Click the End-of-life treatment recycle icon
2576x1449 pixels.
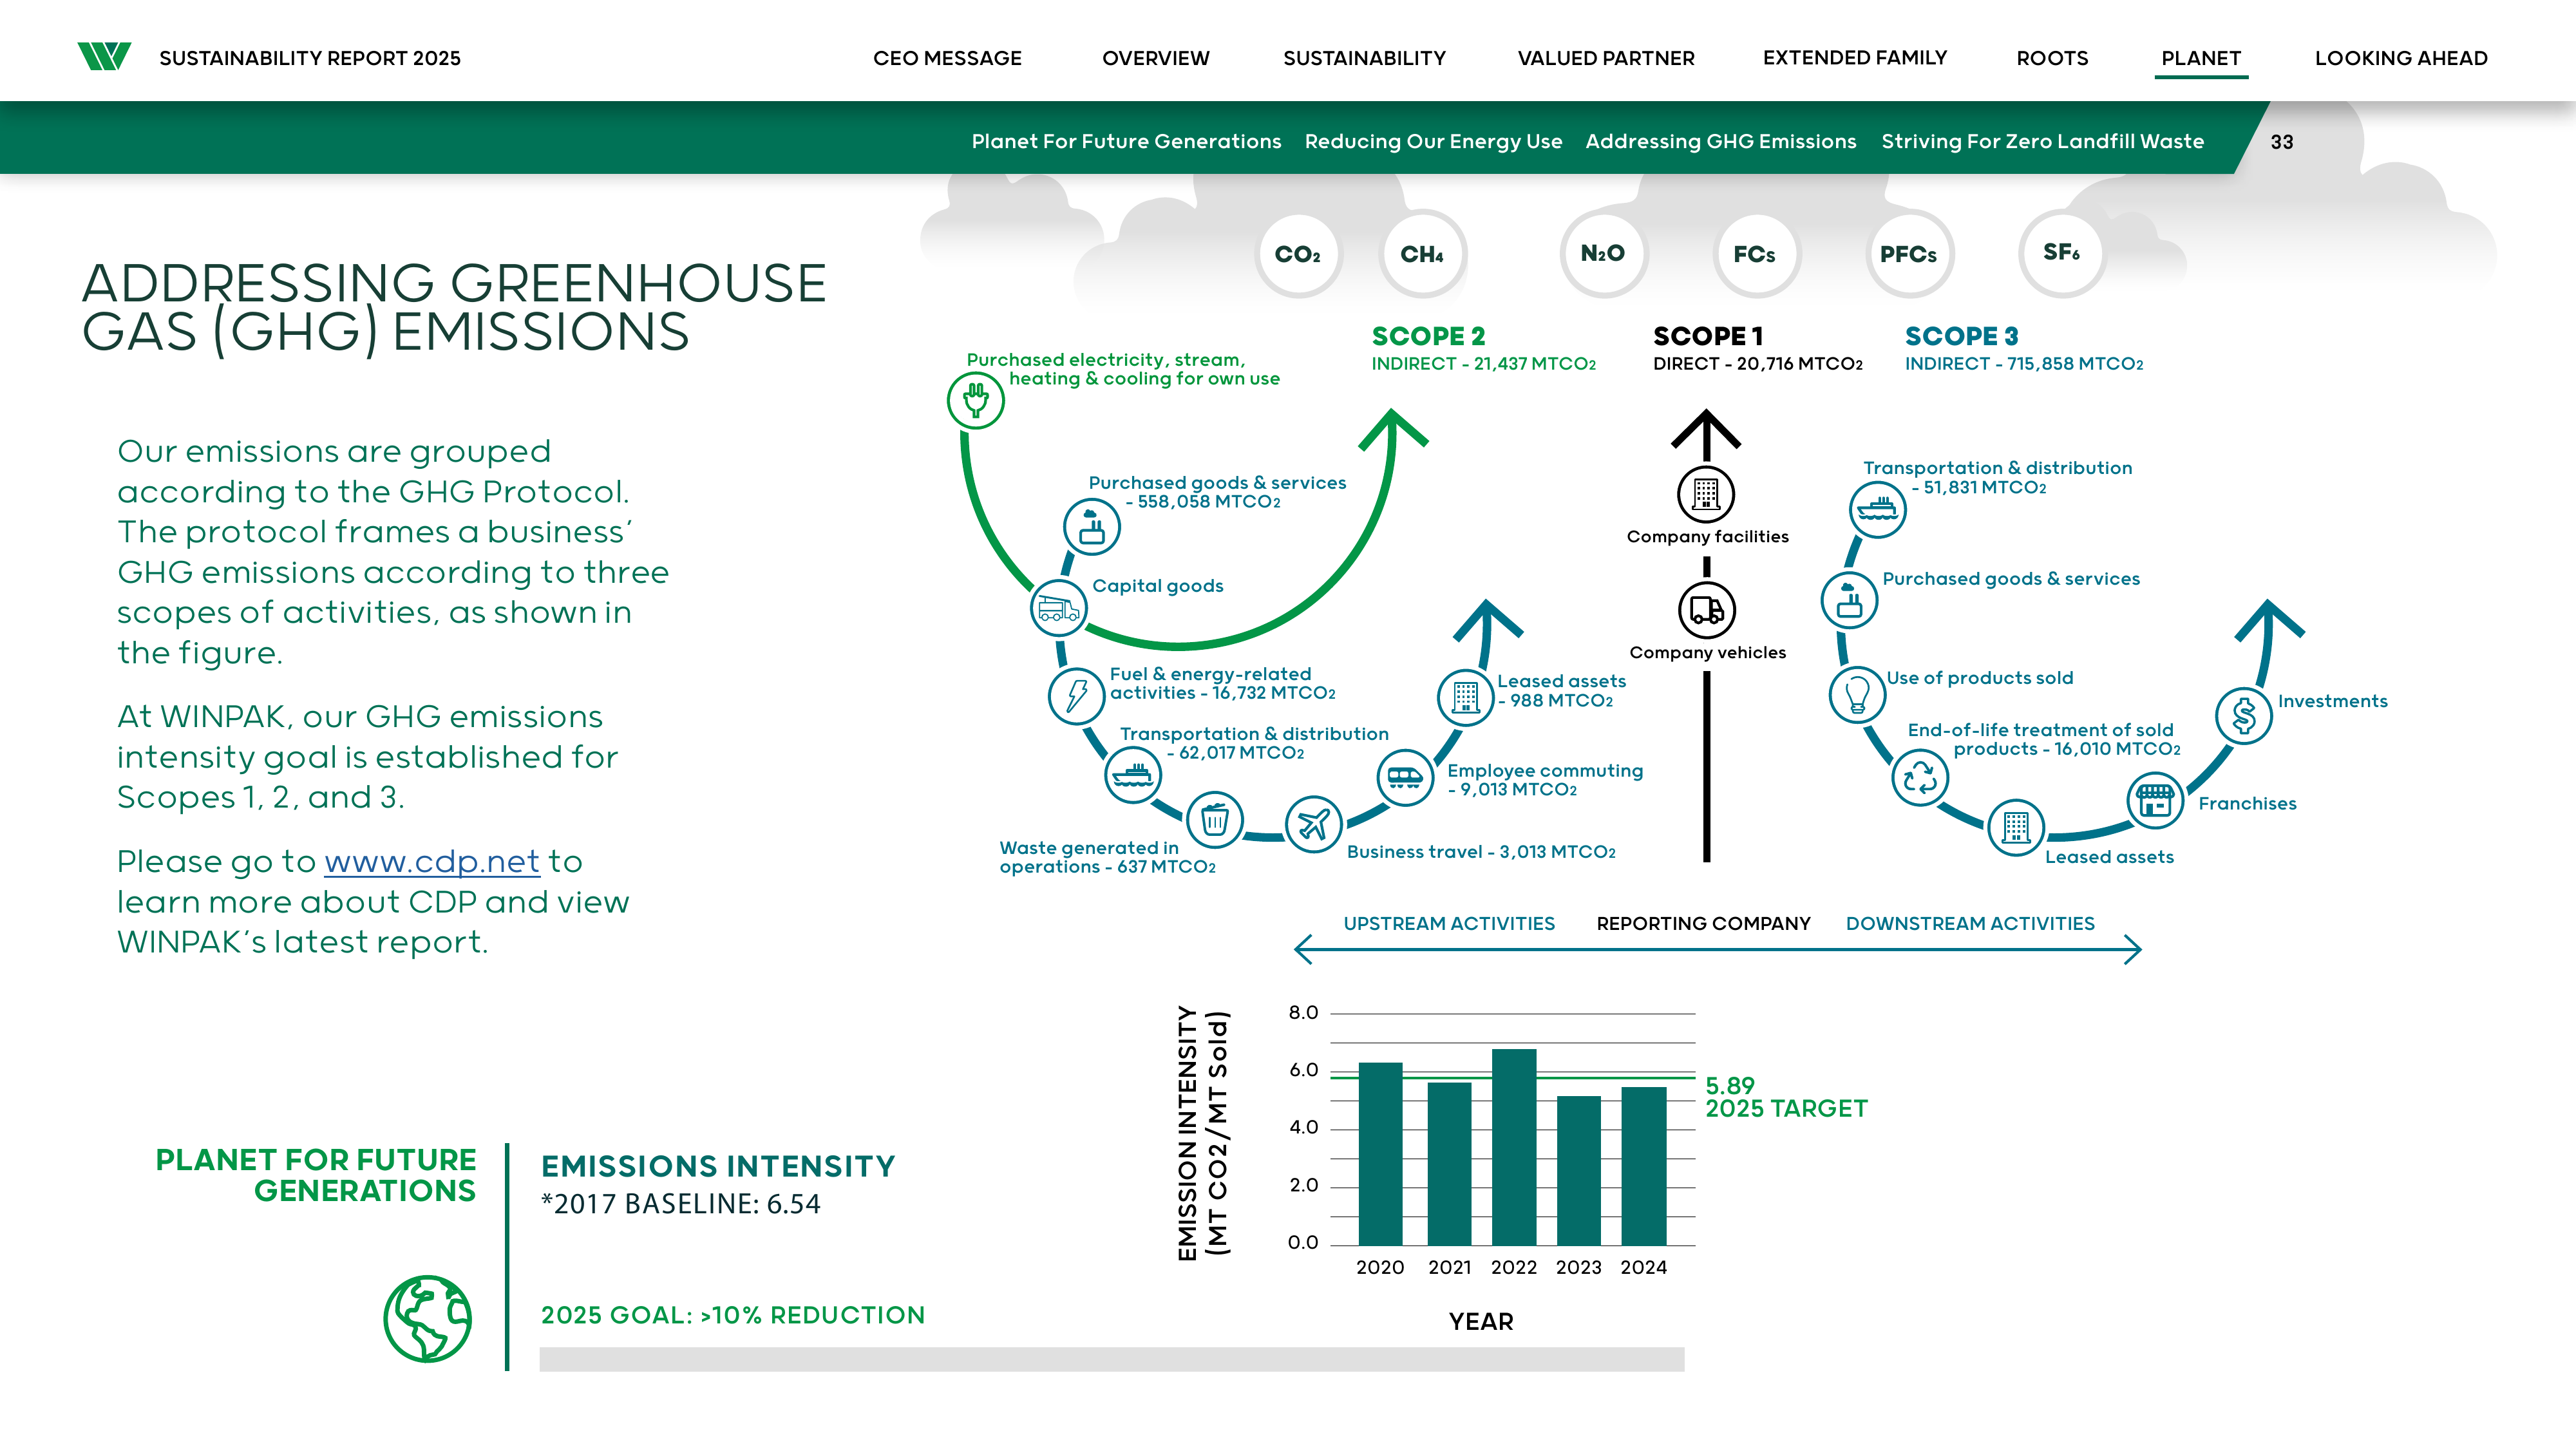1920,778
